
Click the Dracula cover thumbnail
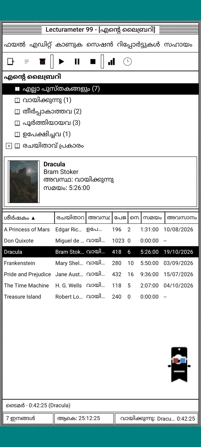(24, 181)
